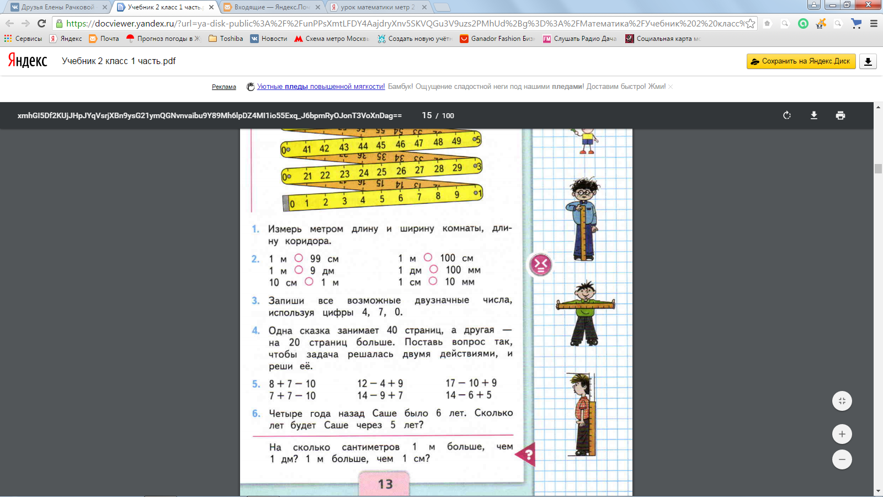The height and width of the screenshot is (497, 883).
Task: Click the page scrollbar thumb
Action: click(878, 168)
